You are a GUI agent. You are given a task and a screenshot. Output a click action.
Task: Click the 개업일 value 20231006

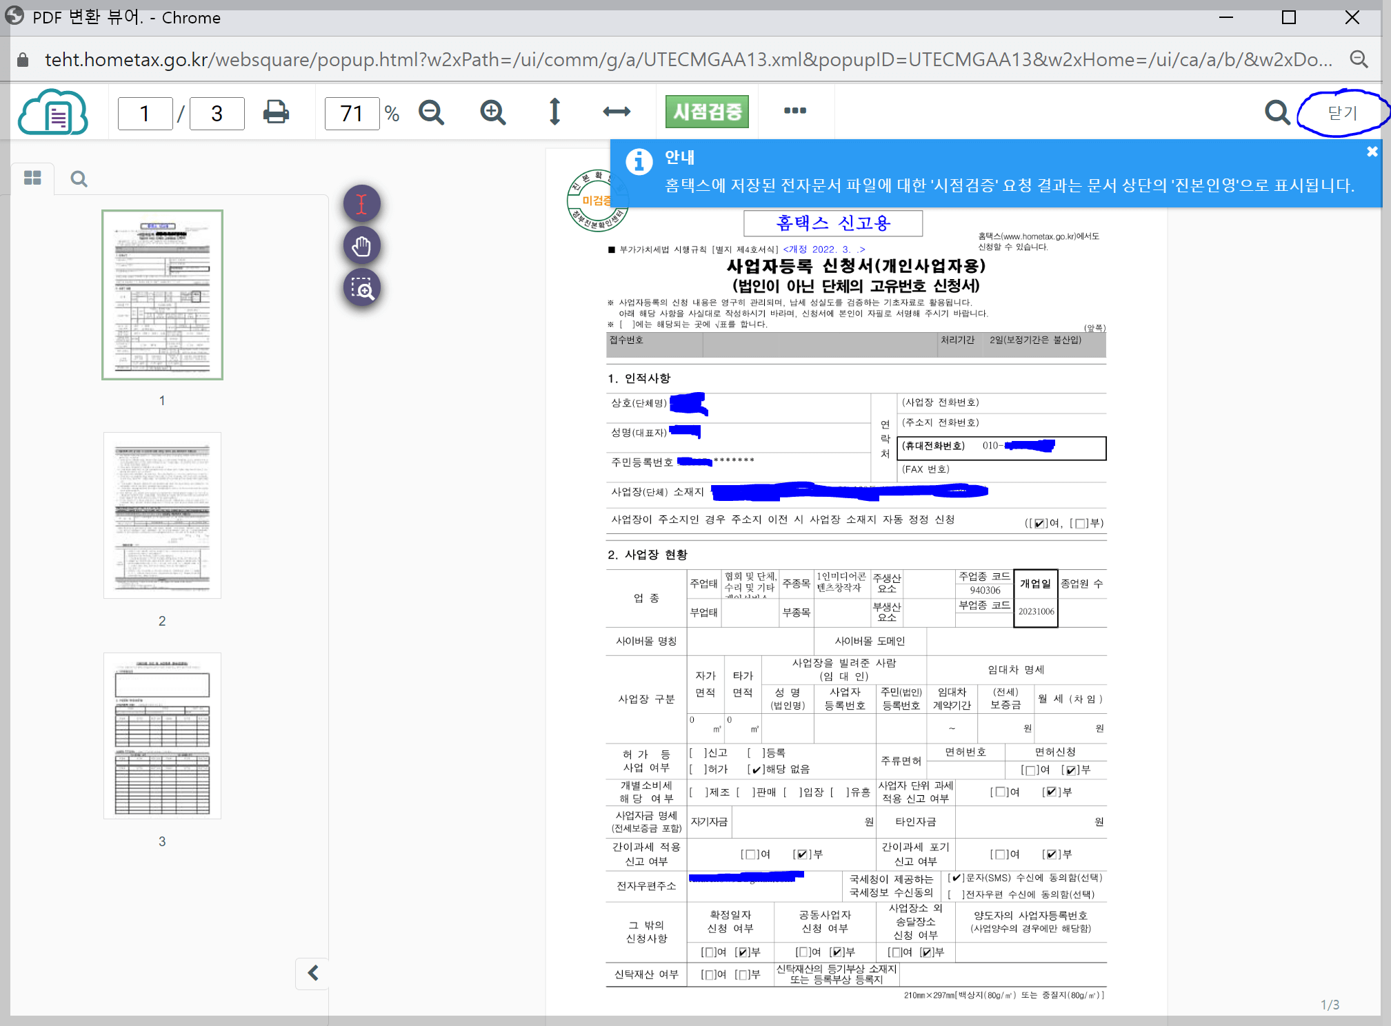coord(1036,612)
